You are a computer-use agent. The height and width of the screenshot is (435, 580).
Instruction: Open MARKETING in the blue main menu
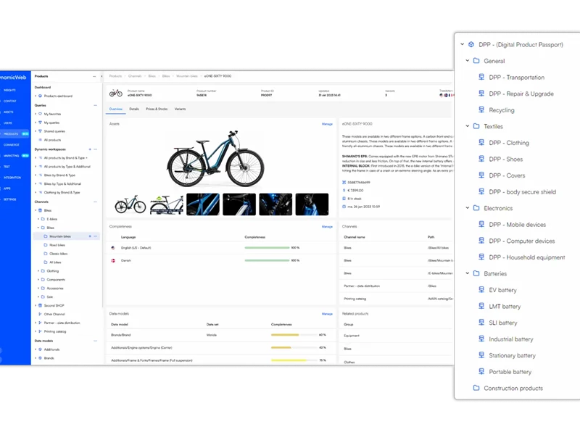click(x=12, y=156)
